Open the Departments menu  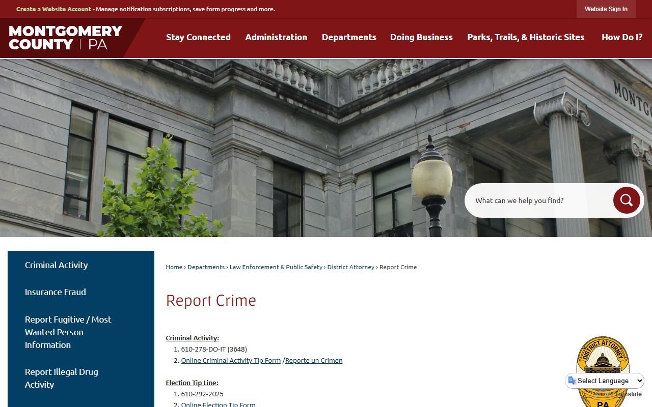[x=349, y=37]
